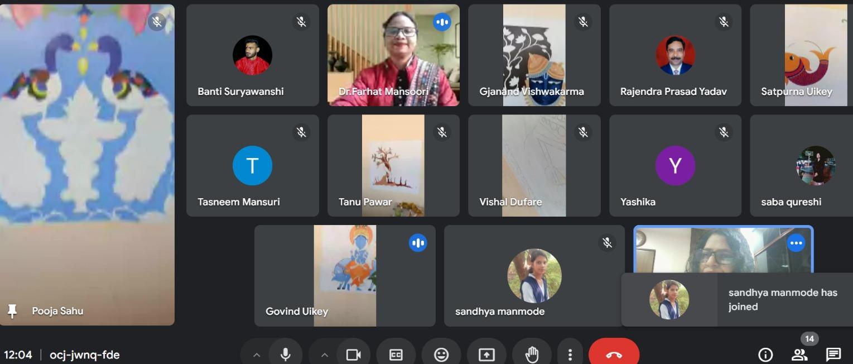Open options three-dot button on the self-view tile

tap(796, 243)
